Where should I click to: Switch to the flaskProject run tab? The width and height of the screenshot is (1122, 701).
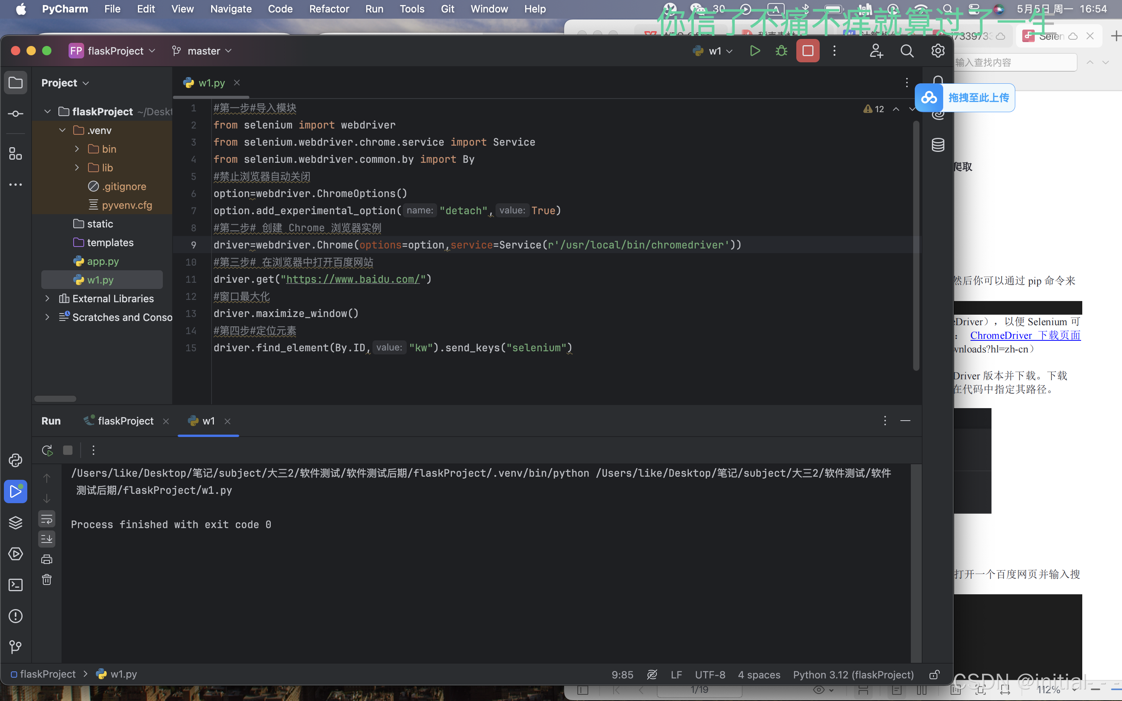tap(125, 421)
